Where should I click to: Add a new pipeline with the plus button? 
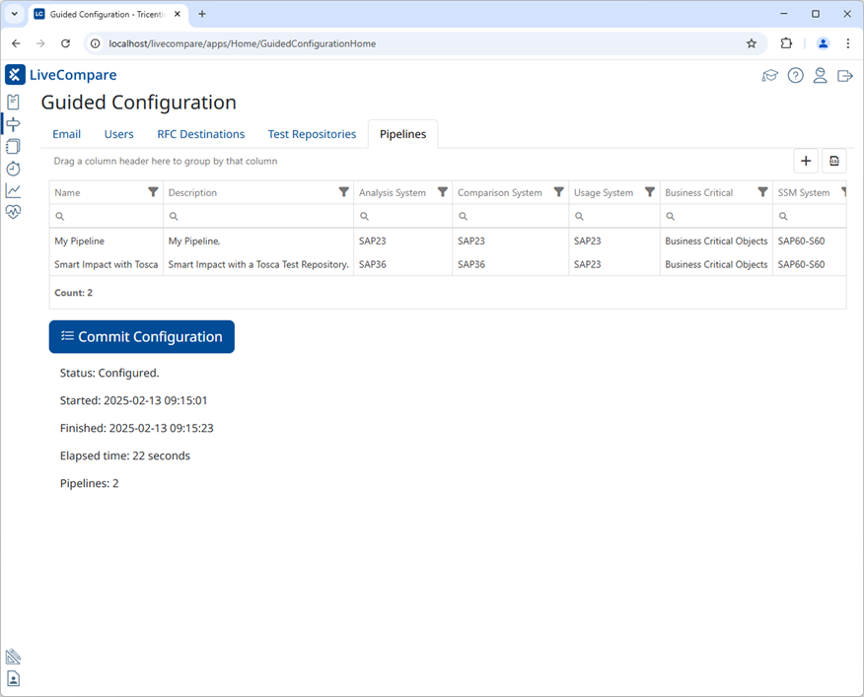[806, 160]
